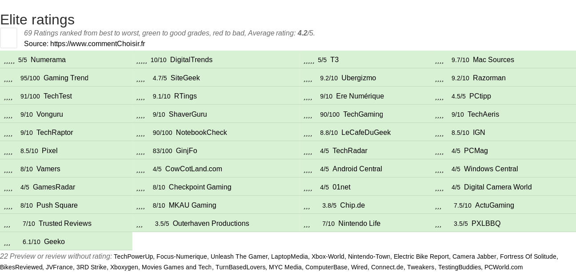Click the TechAeris entry
Screen dimensions: 576x272
[x=483, y=114]
